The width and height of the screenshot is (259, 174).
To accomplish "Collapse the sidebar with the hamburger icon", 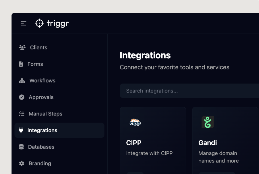I will point(24,23).
